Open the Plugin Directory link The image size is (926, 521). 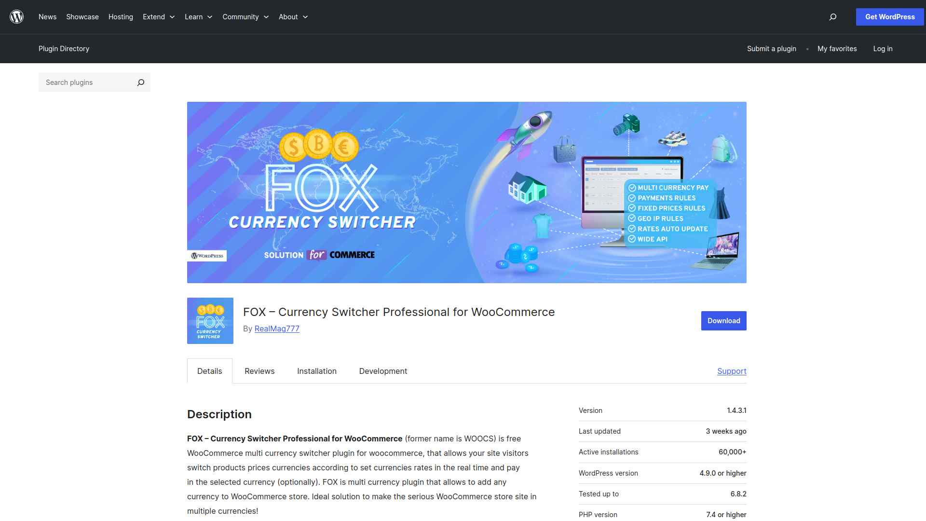click(x=64, y=49)
